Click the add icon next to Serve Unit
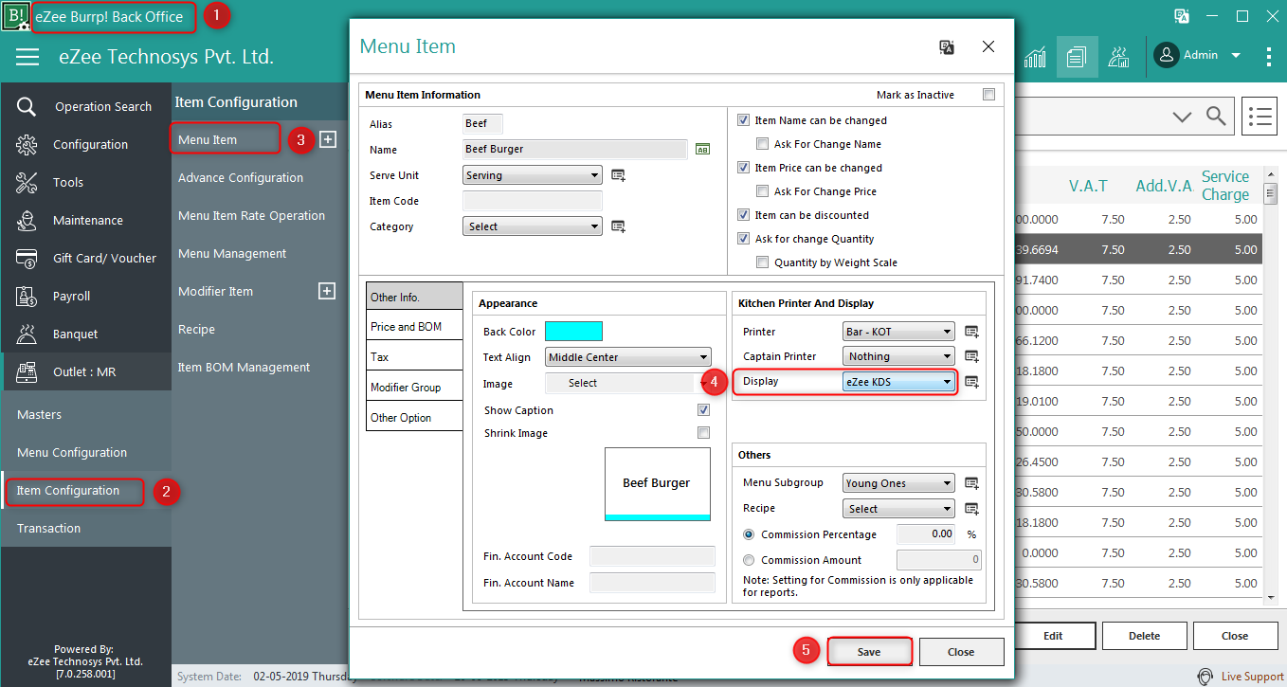The width and height of the screenshot is (1287, 687). [618, 175]
